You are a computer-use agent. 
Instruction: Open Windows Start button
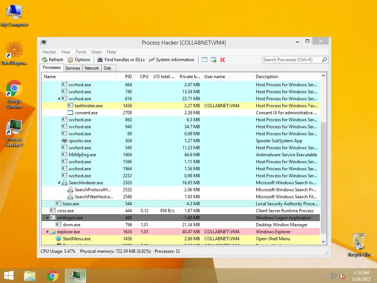click(x=9, y=276)
